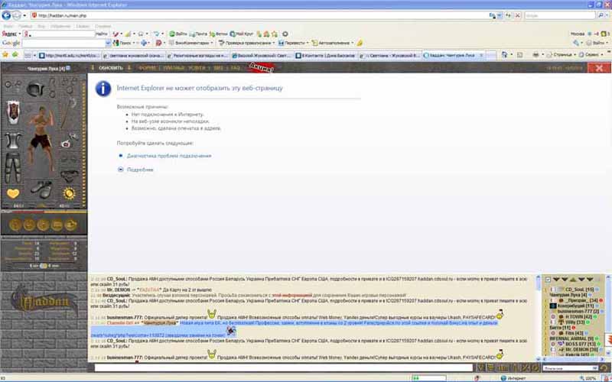Click the circular arrow icon bottom right
This screenshot has width=612, height=382.
[x=604, y=368]
